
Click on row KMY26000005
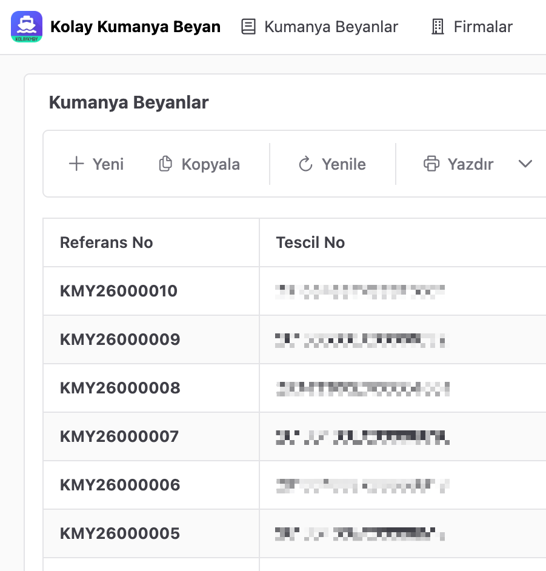(120, 533)
